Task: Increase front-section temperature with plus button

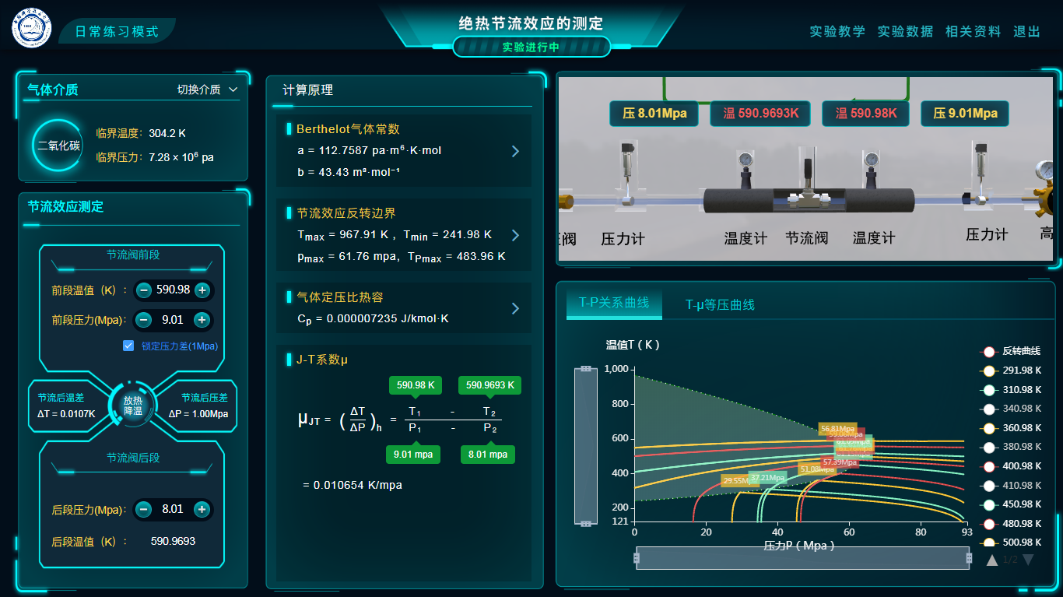Action: pos(202,290)
